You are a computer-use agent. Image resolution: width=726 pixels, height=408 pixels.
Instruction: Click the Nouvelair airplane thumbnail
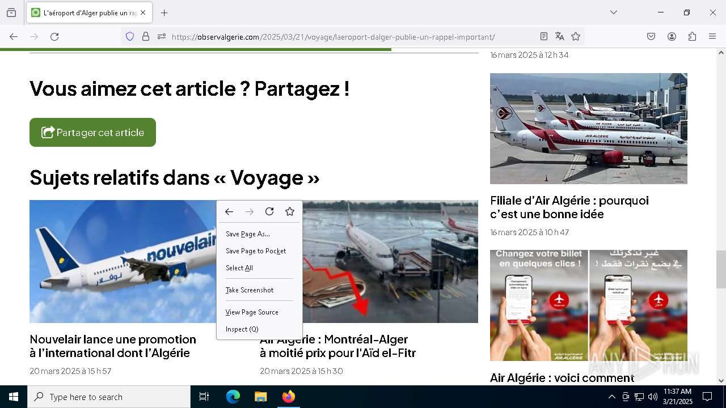click(123, 261)
